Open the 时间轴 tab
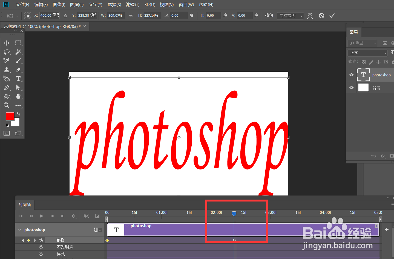 pos(25,205)
